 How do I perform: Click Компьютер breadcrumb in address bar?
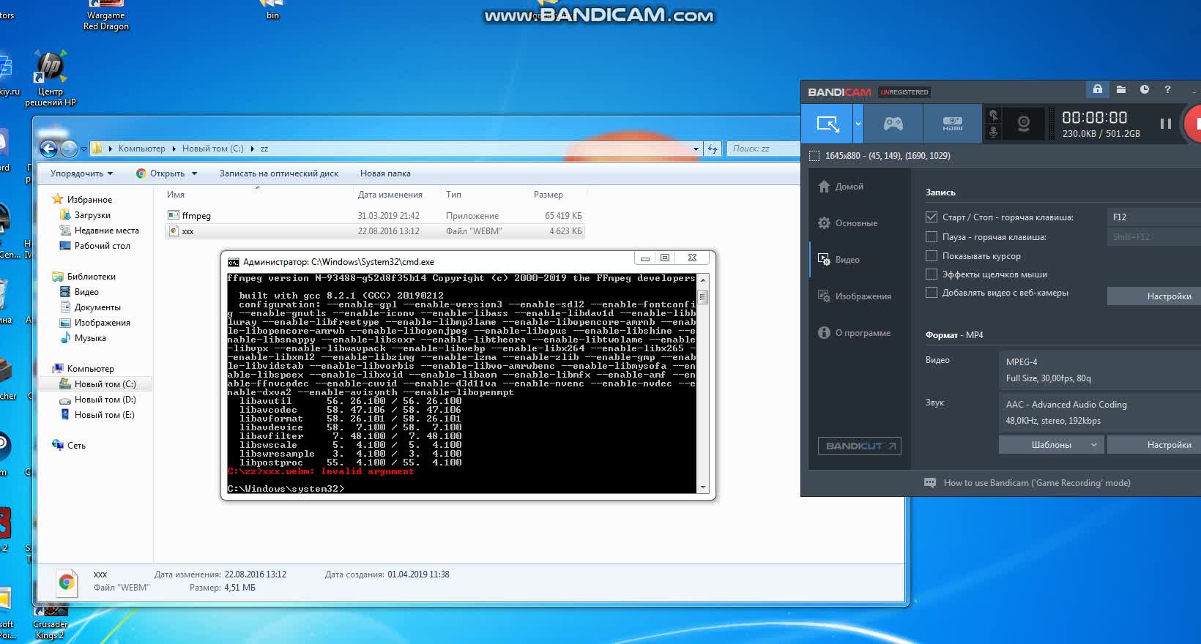142,149
